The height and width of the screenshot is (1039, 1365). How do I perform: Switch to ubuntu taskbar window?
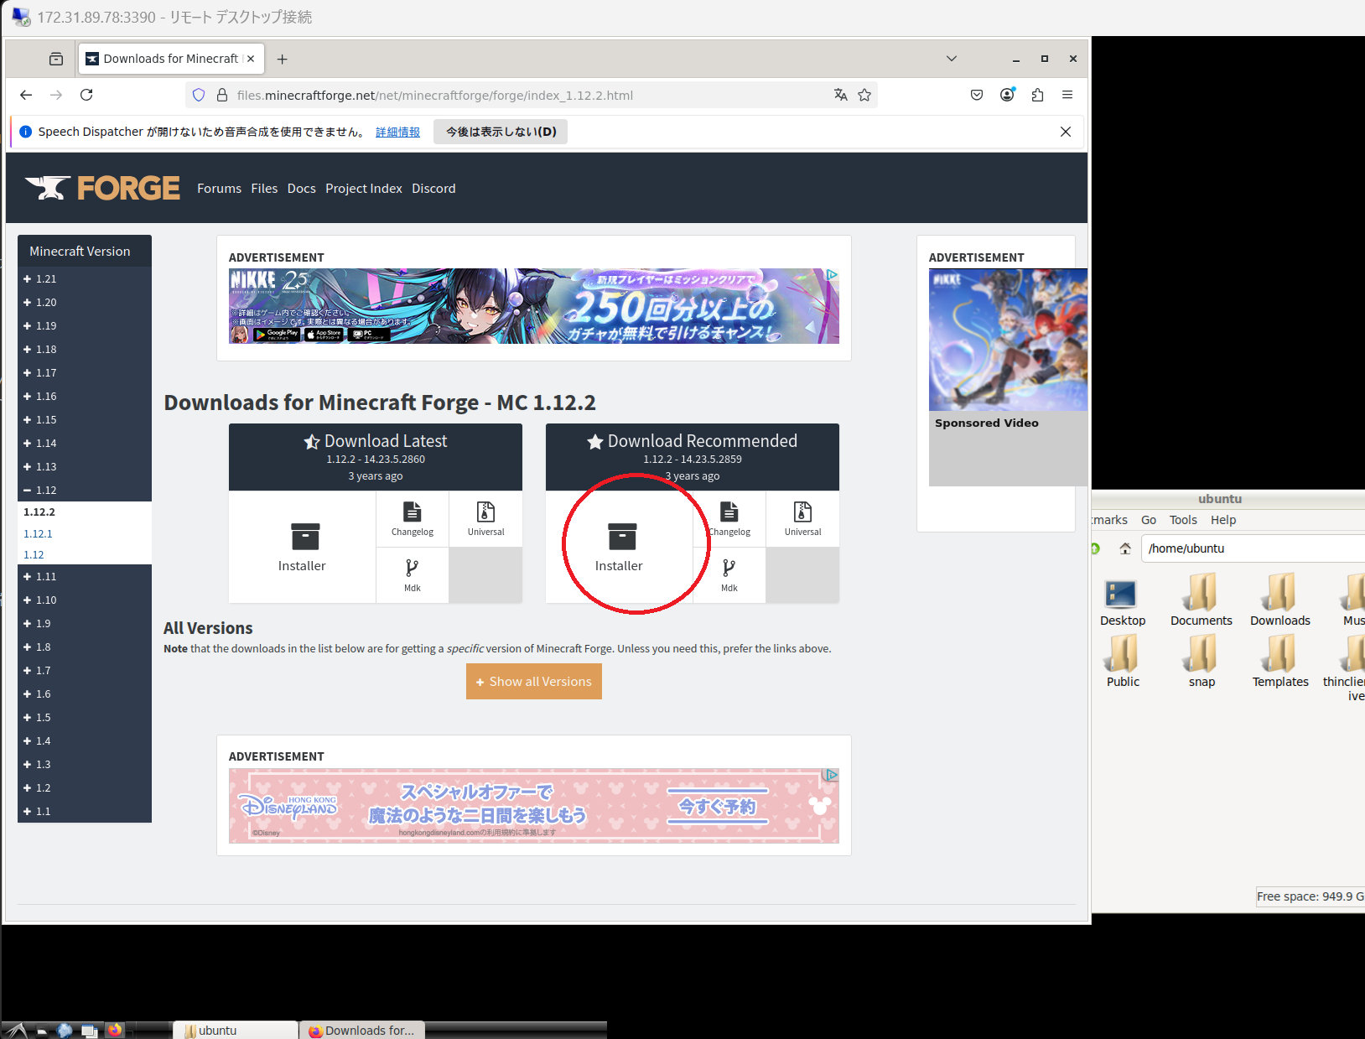click(x=236, y=1031)
